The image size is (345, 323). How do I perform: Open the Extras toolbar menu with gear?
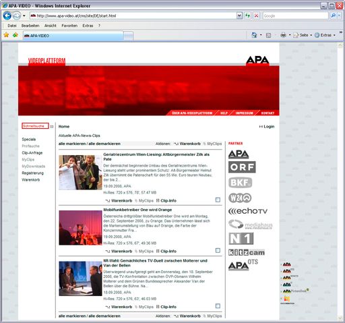click(x=325, y=35)
